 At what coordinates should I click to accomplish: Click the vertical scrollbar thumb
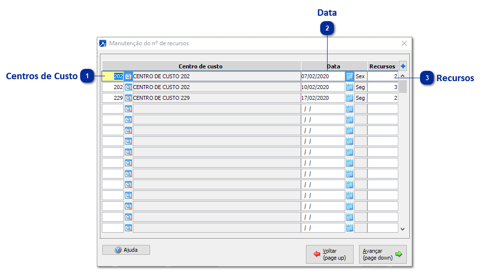pyautogui.click(x=403, y=87)
